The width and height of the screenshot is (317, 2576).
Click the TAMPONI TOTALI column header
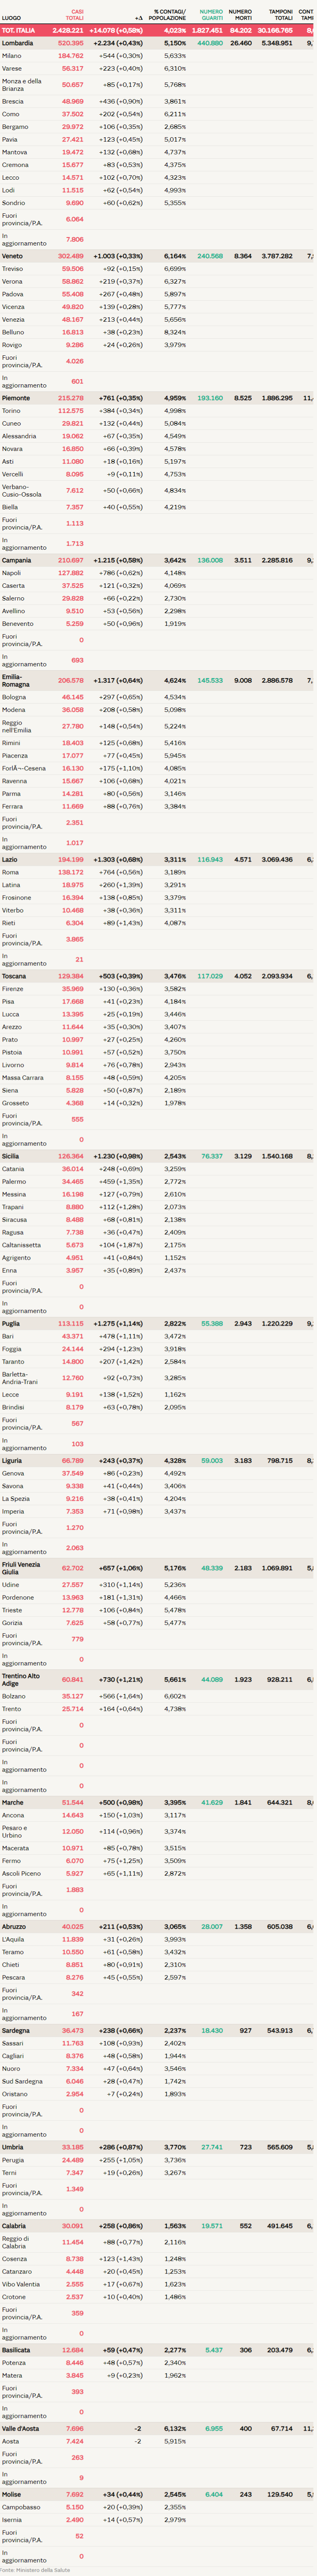click(x=281, y=15)
